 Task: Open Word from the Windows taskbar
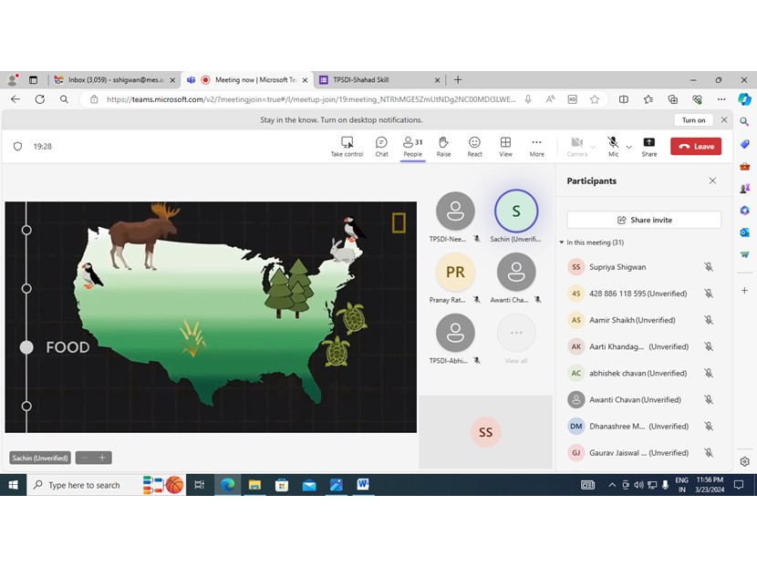click(362, 485)
